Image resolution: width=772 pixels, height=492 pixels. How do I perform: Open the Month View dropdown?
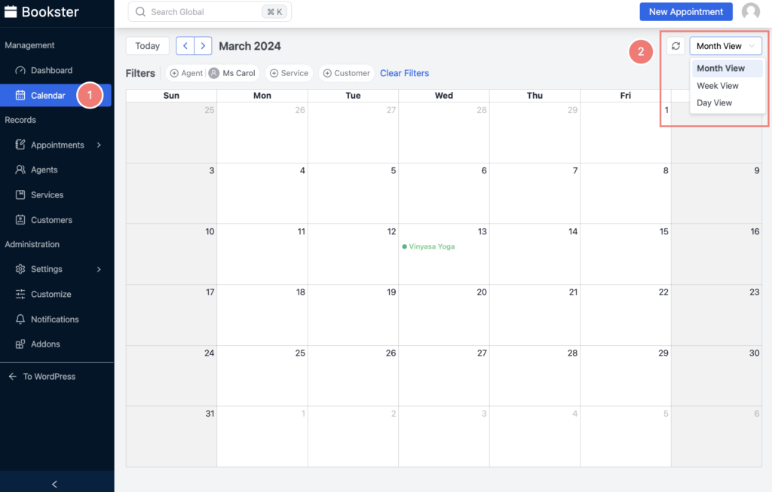pyautogui.click(x=725, y=45)
